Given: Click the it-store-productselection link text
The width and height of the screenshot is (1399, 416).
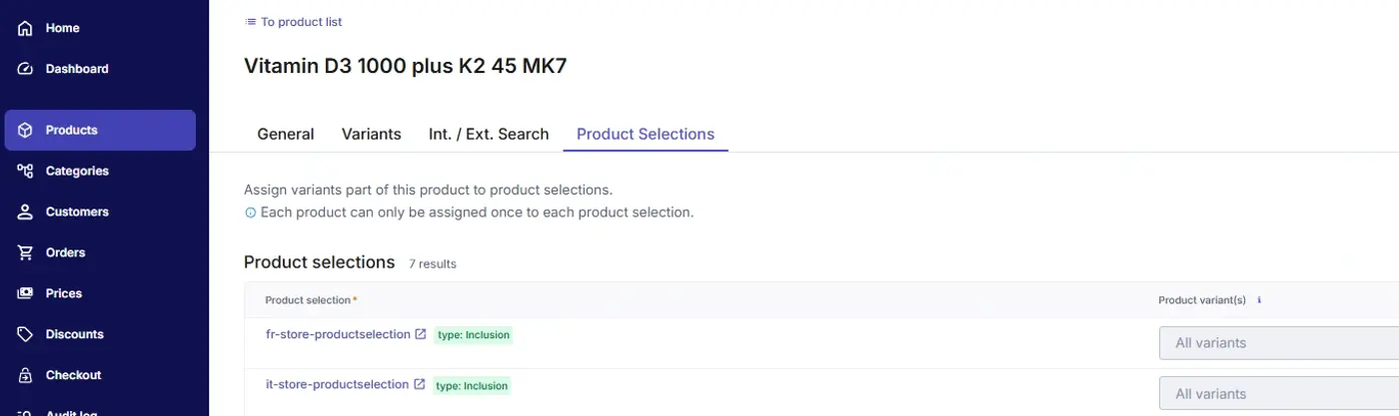Looking at the screenshot, I should point(337,384).
